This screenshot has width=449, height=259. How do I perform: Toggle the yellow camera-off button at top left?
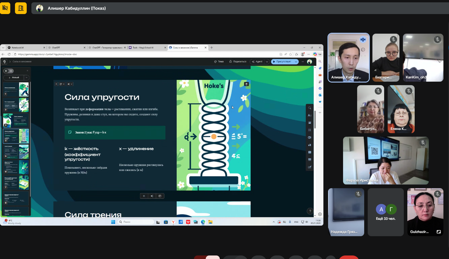5,8
